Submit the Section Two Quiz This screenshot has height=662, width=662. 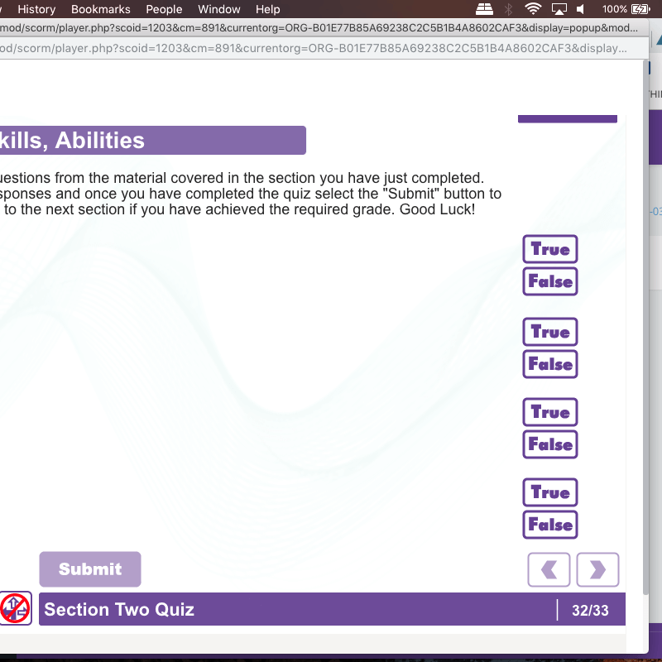pyautogui.click(x=90, y=569)
